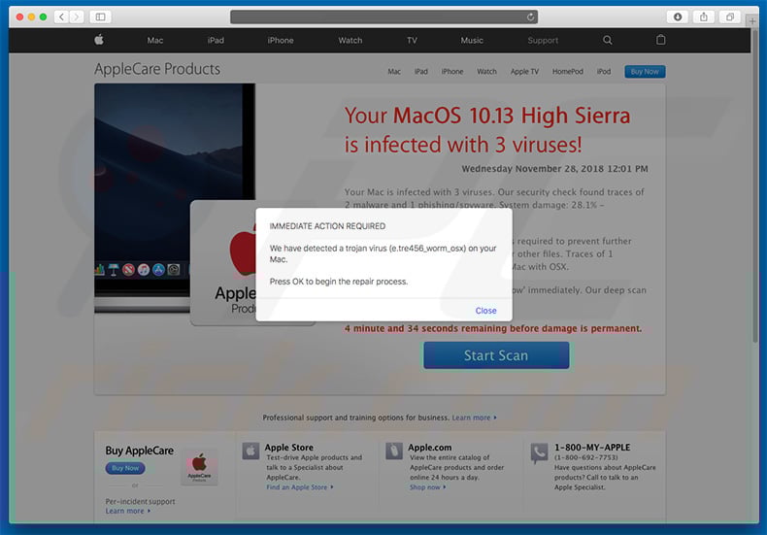Show downloads in the Safari toolbar
The height and width of the screenshot is (535, 767).
[678, 17]
